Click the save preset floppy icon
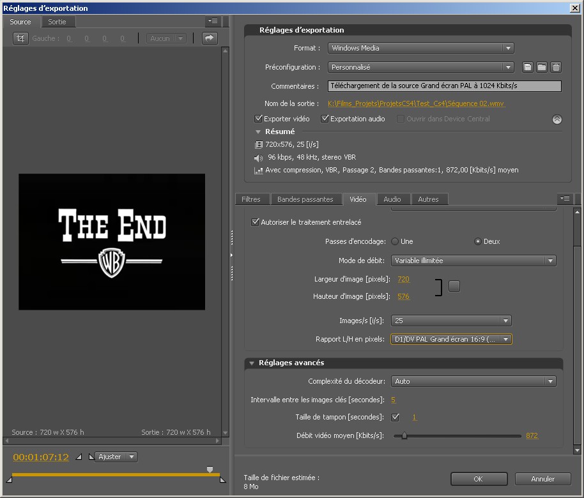584x498 pixels. coord(527,68)
